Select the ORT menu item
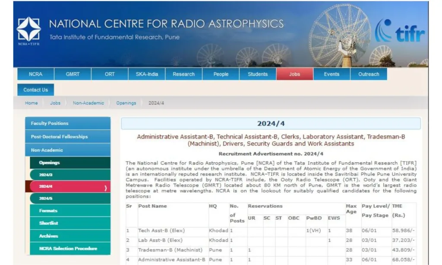Viewport: 442px width, 265px height. pyautogui.click(x=110, y=74)
